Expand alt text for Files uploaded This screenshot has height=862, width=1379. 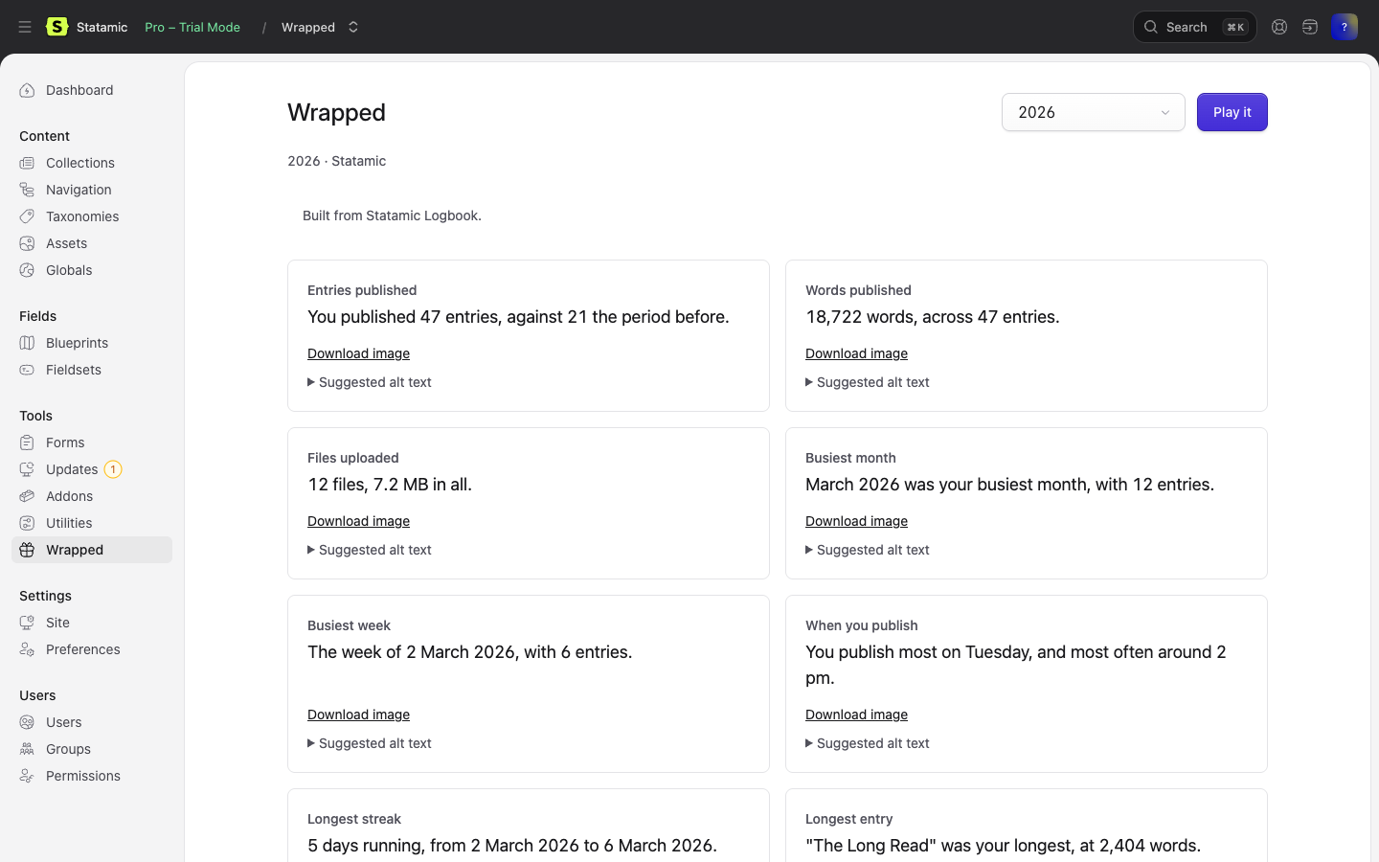[370, 550]
